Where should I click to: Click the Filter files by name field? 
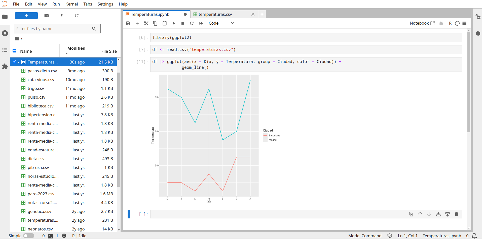tap(53, 29)
